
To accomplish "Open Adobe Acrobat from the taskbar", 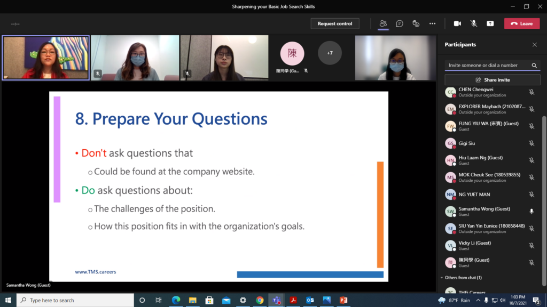I will click(293, 300).
